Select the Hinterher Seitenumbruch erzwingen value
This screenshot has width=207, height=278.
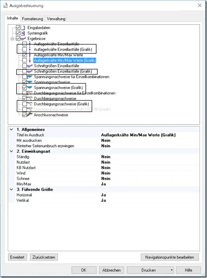click(x=150, y=146)
